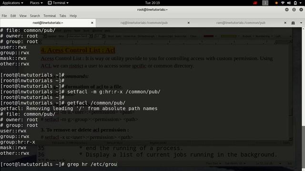Click the last other::rwx output line

click(x=15, y=153)
